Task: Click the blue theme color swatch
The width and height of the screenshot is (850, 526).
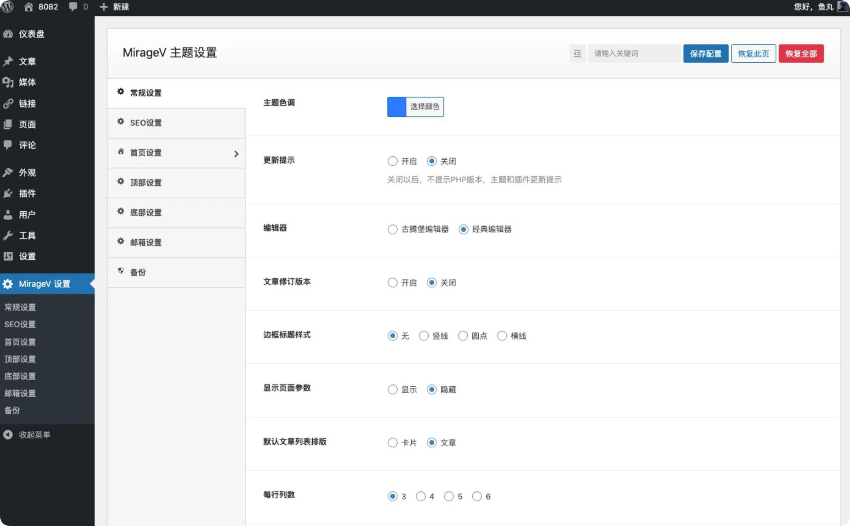Action: tap(396, 107)
